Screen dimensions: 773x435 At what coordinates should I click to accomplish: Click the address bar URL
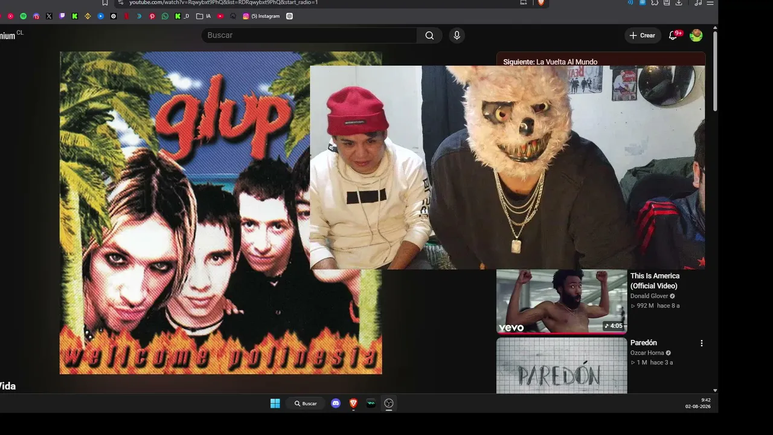click(223, 2)
